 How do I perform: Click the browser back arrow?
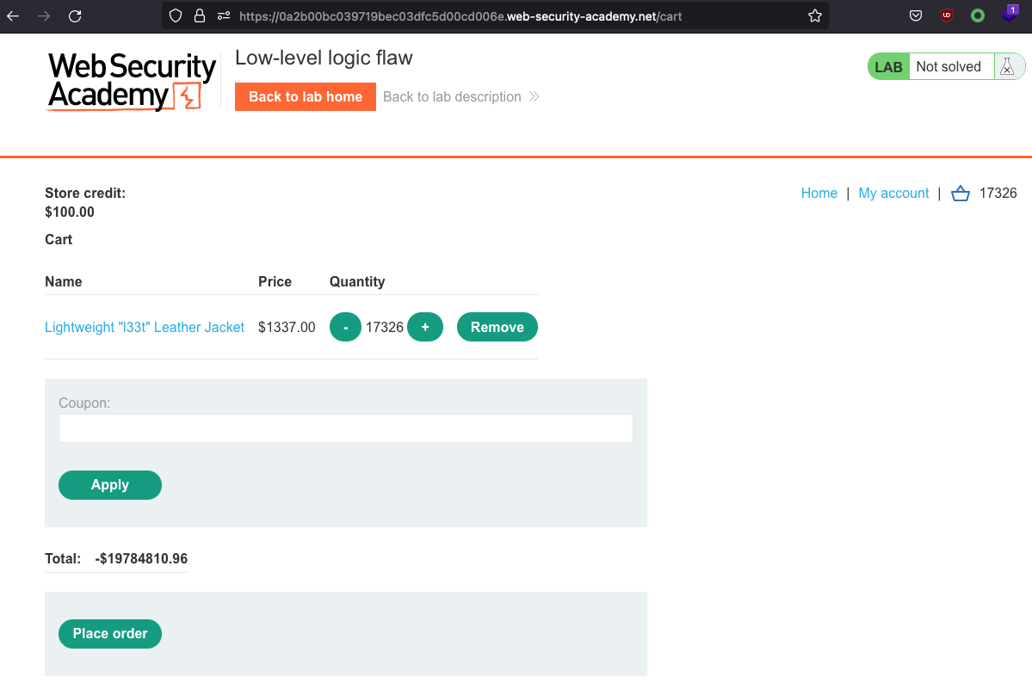(13, 15)
